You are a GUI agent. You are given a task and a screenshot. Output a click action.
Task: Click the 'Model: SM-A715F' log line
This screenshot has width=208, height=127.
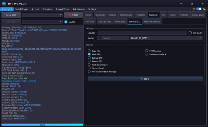(x=11, y=86)
